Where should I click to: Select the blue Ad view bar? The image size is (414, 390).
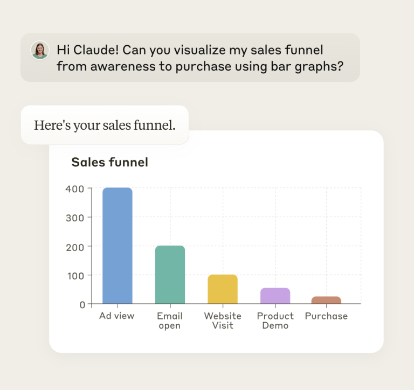(x=118, y=246)
